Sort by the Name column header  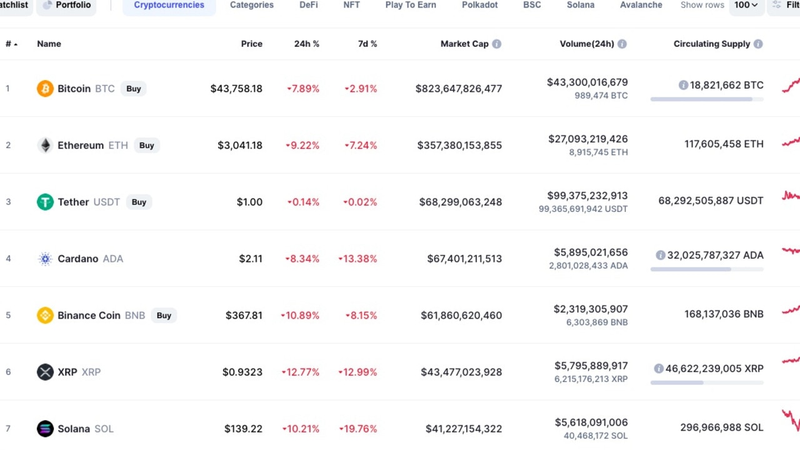[49, 44]
